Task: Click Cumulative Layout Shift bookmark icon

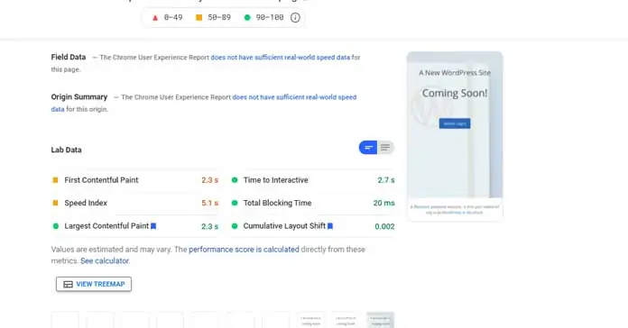Action: click(330, 226)
